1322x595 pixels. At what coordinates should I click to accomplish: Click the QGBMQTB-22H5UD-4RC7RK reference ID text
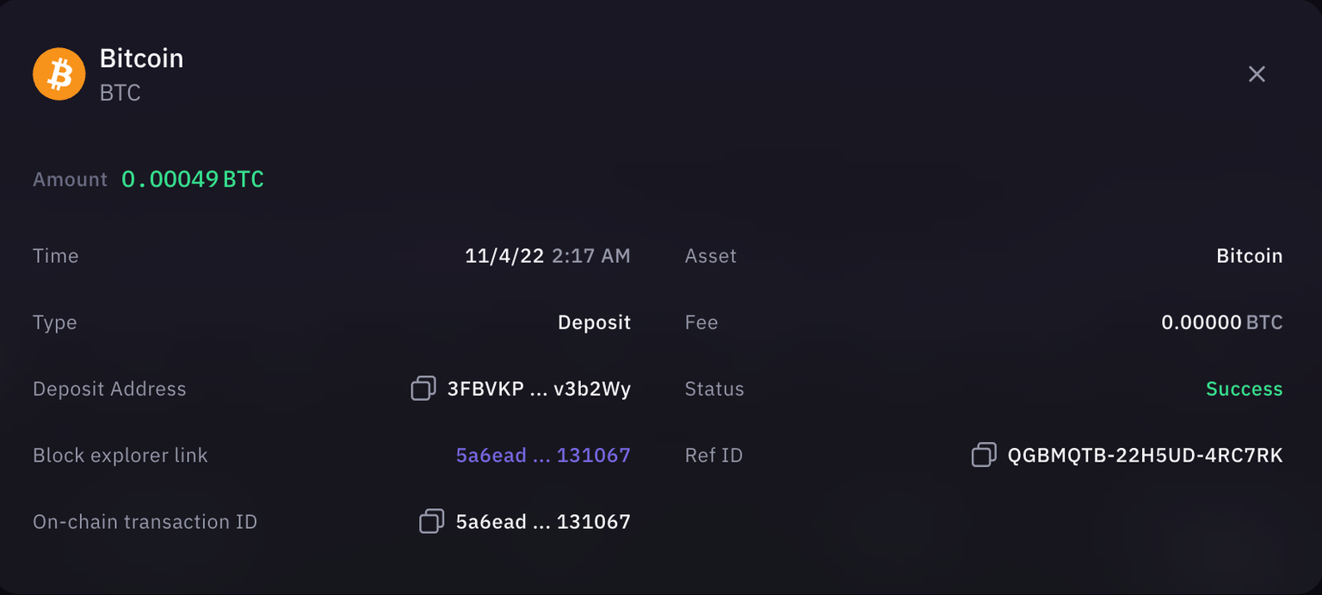(x=1145, y=455)
